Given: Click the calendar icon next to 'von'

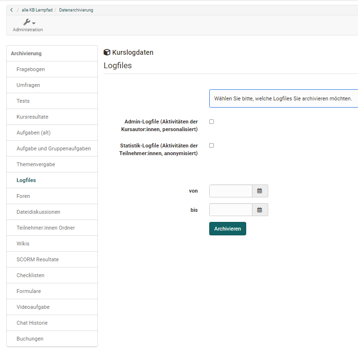Looking at the screenshot, I should (260, 191).
